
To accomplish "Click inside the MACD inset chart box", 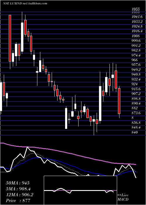I will [x=80, y=190].
